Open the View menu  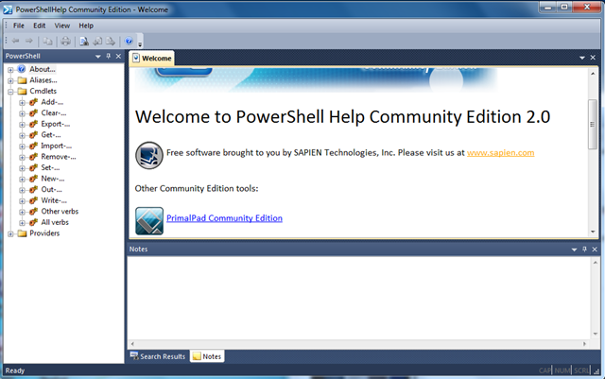pos(61,26)
